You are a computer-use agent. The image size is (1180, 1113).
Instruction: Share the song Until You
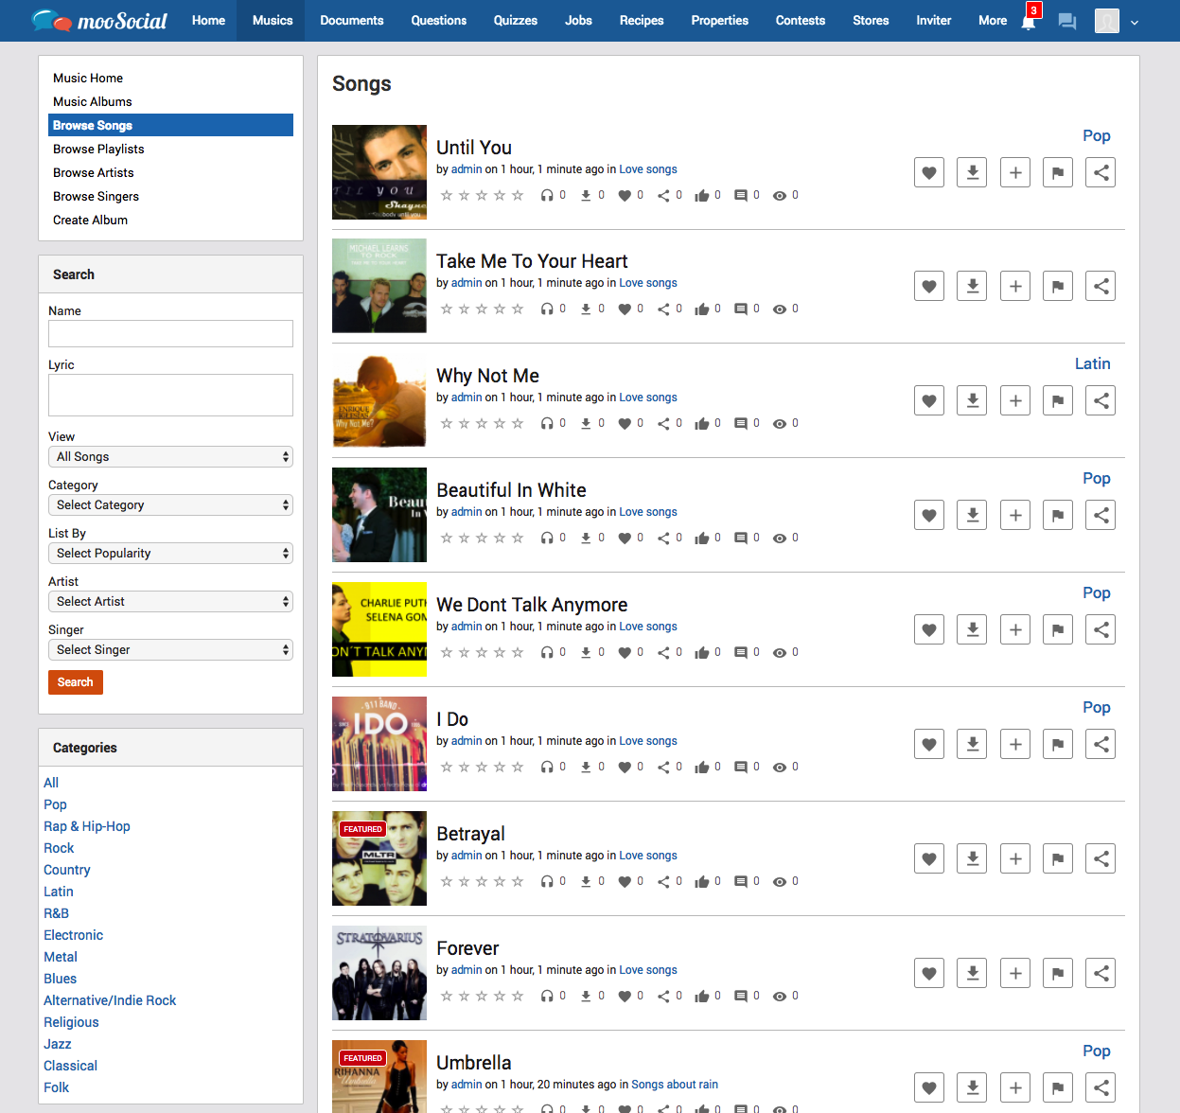[1101, 172]
